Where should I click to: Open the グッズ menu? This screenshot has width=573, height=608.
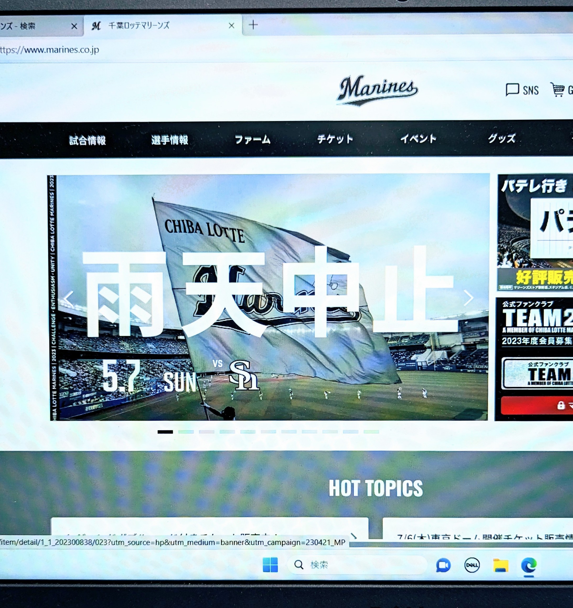point(502,138)
